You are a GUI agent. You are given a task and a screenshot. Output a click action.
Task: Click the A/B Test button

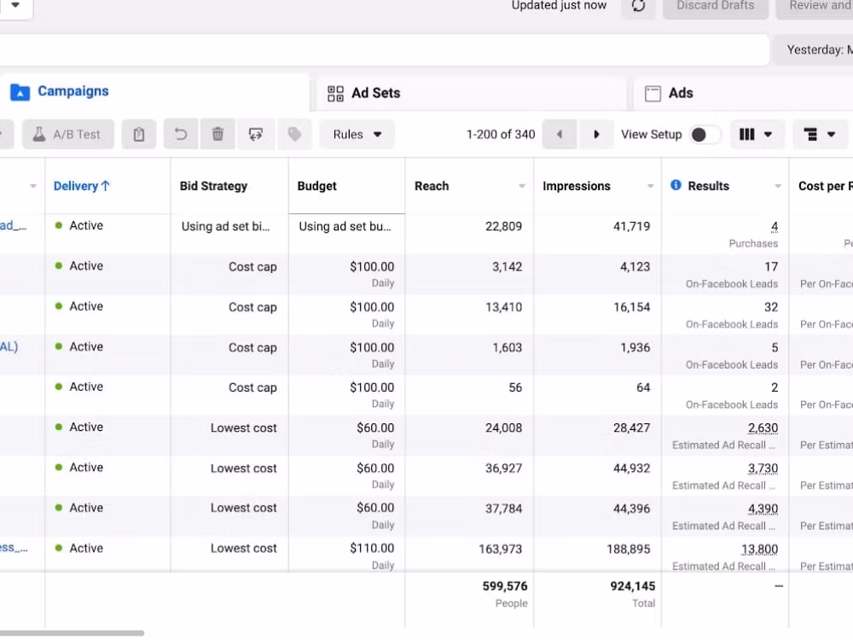pos(67,135)
